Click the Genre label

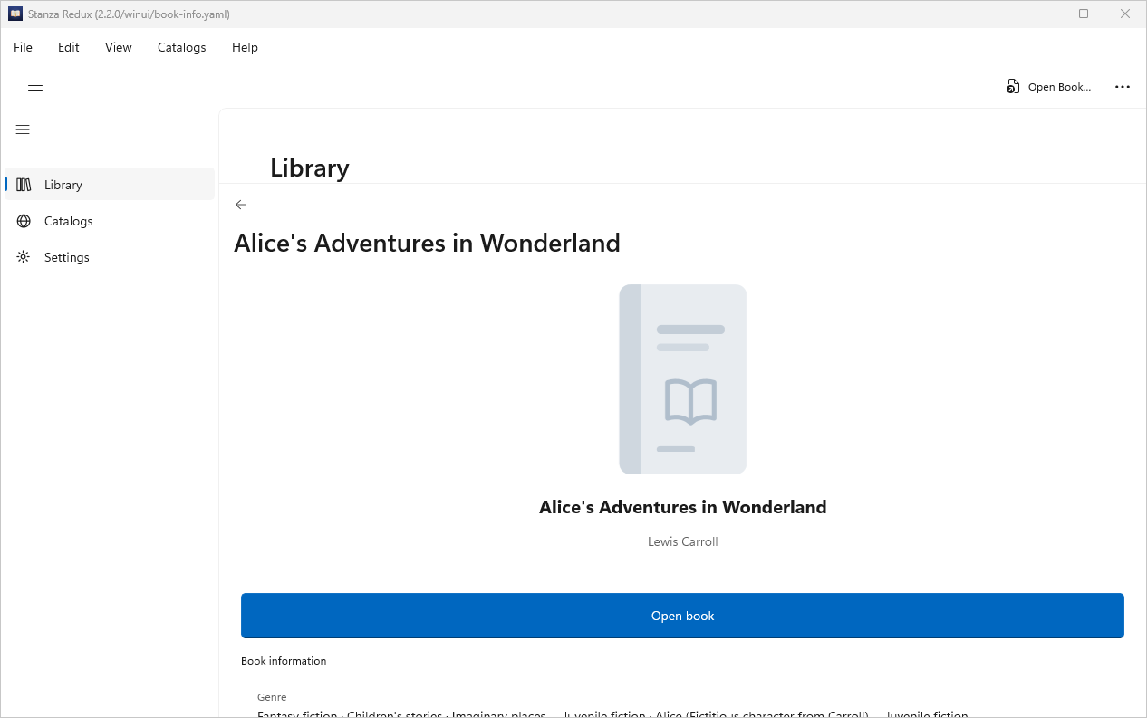point(272,697)
